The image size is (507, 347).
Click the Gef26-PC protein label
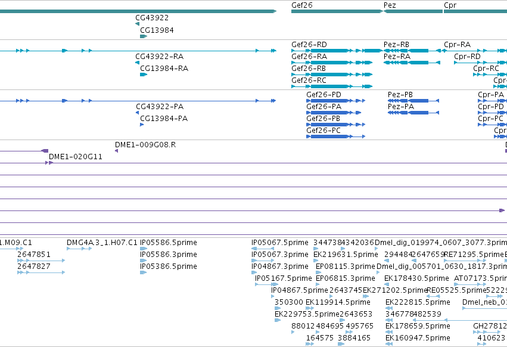[324, 131]
